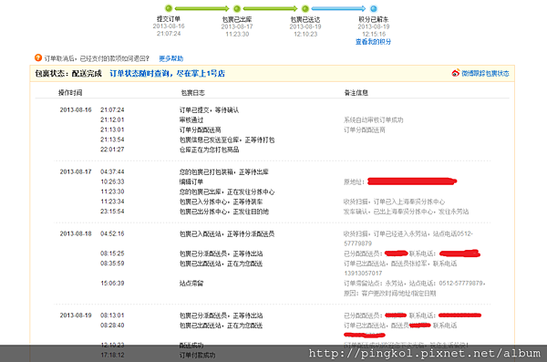Screen dimensions: 547x362
Task: Click the time 23:15:54 in the log
Action: [x=112, y=212]
